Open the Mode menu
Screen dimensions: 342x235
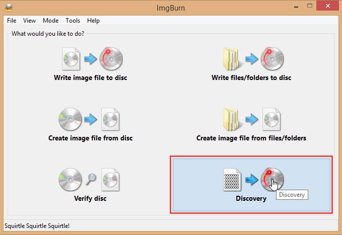click(50, 21)
